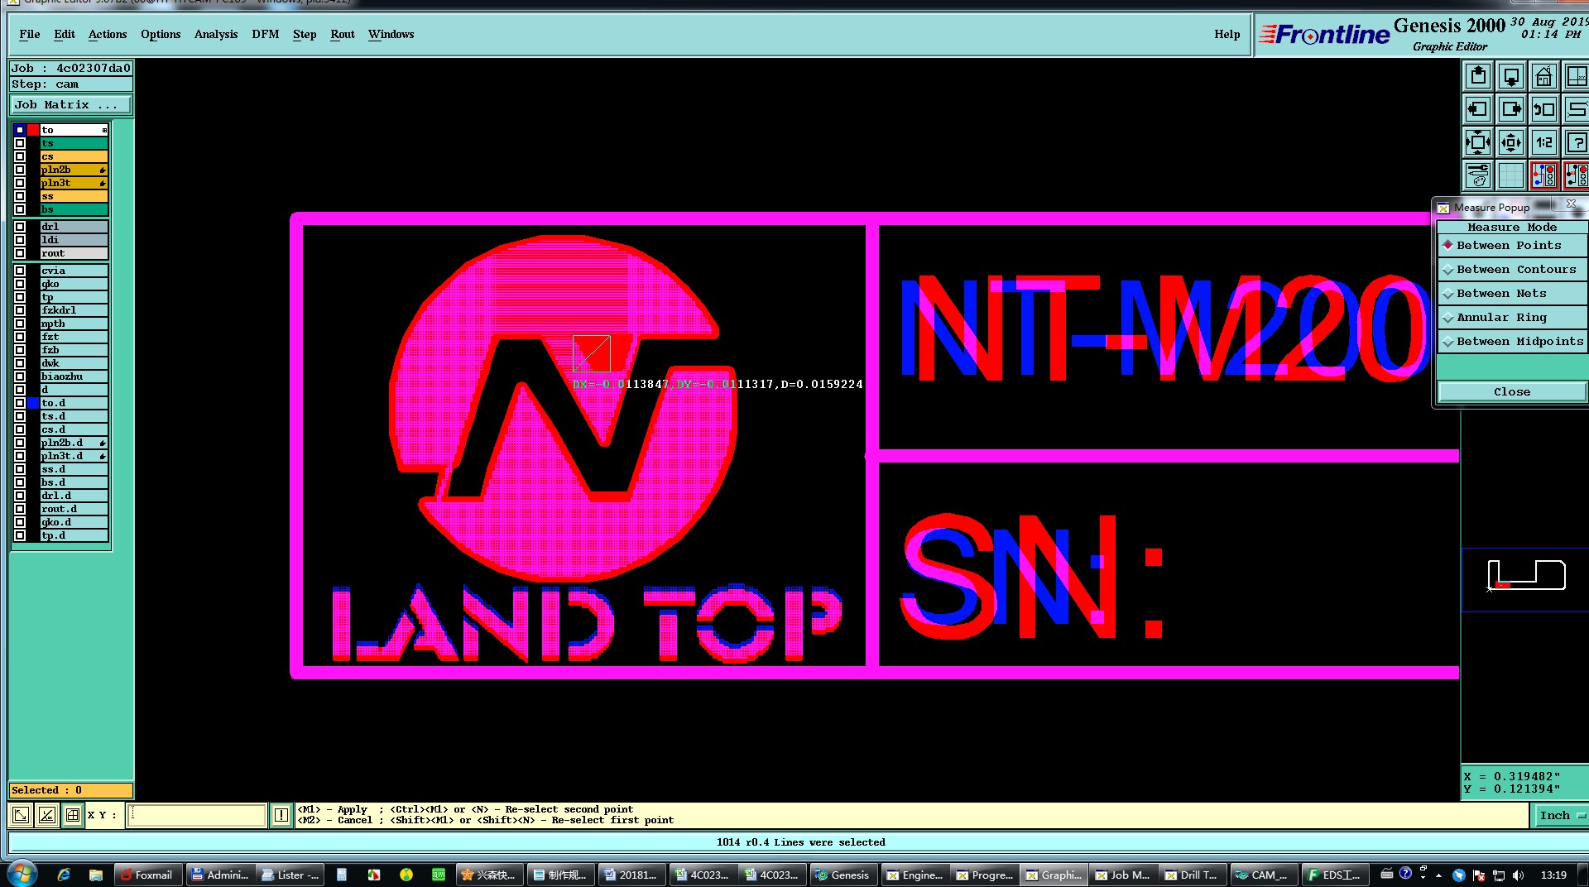Click the X Y coordinate input field
This screenshot has width=1589, height=887.
[197, 815]
